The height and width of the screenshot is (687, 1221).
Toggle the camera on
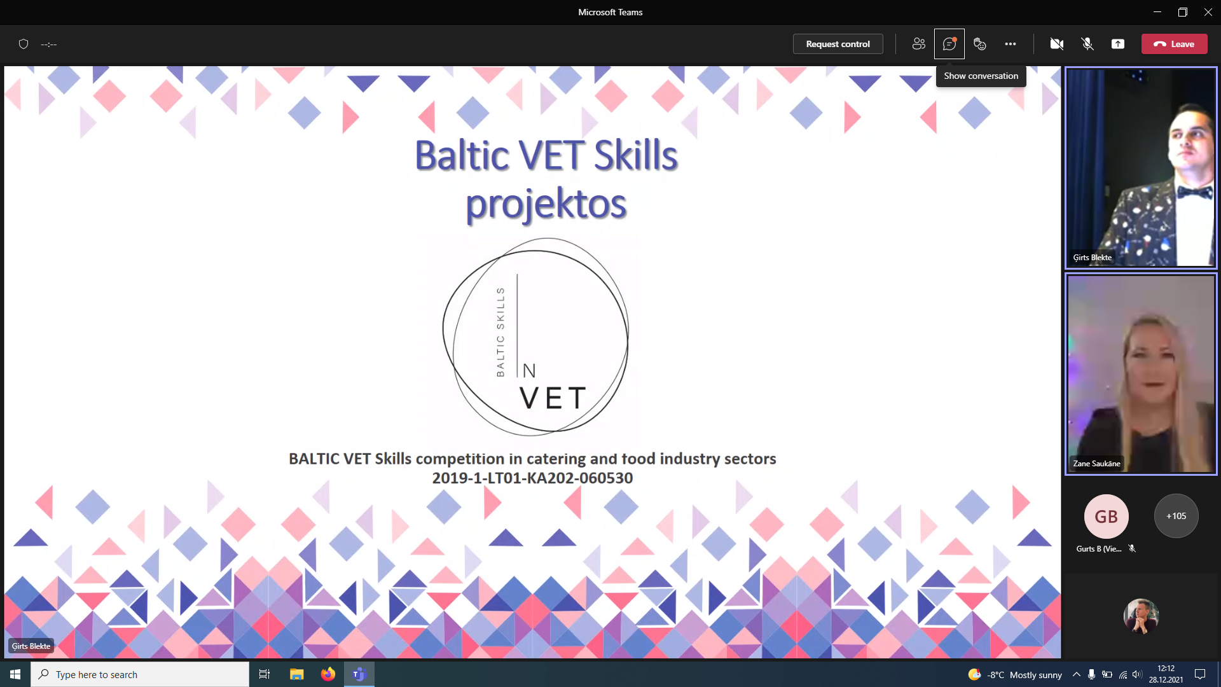(x=1056, y=44)
